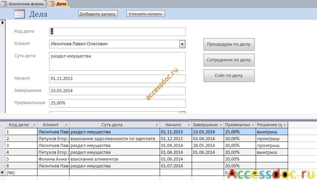Select the Дела tab
The image size is (317, 181).
click(59, 4)
